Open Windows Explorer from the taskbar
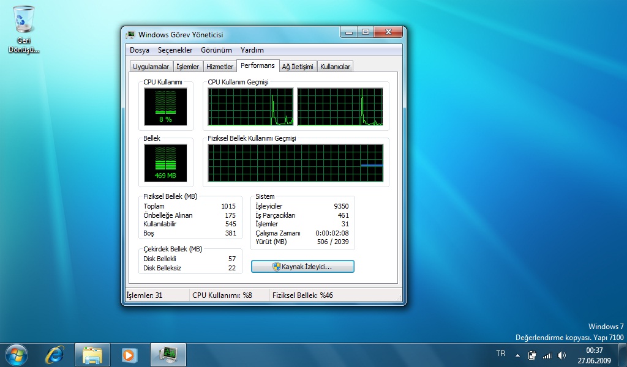The image size is (627, 367). (92, 355)
